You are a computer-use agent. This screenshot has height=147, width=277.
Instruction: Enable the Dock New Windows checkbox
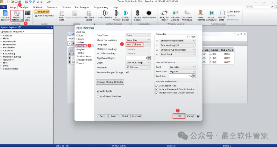(98, 96)
